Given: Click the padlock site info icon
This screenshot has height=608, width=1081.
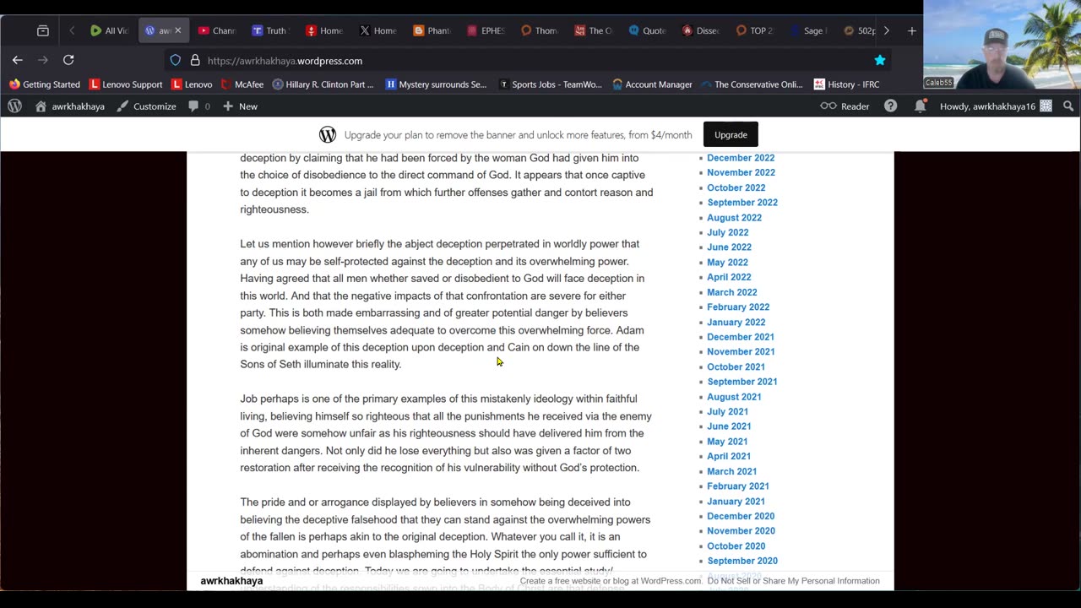Looking at the screenshot, I should (x=195, y=61).
